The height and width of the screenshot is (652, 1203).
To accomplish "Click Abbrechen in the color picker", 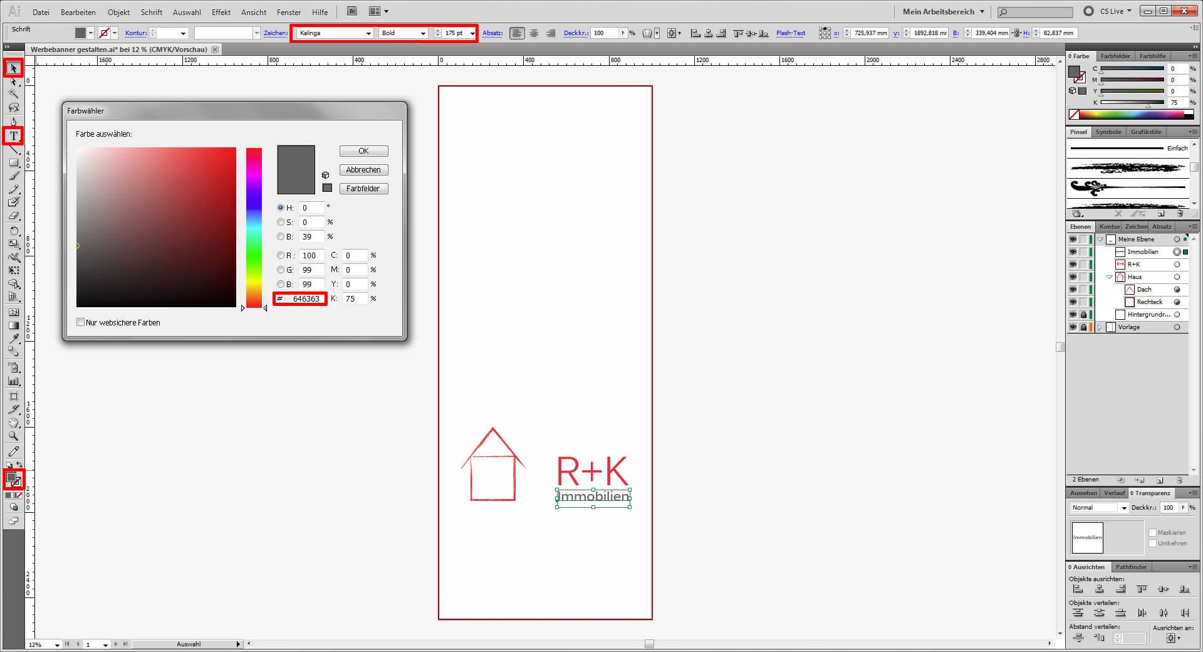I will [363, 170].
